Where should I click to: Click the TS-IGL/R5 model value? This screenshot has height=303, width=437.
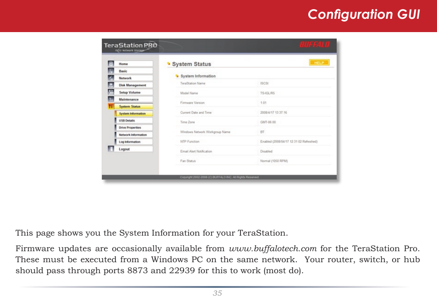tap(267, 93)
